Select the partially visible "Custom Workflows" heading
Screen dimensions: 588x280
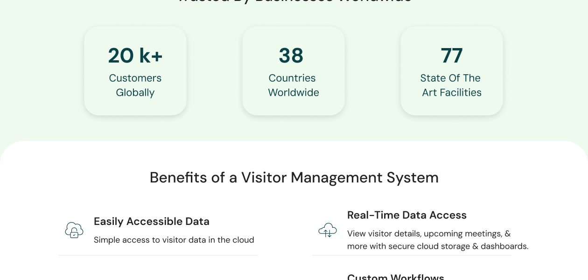396,277
